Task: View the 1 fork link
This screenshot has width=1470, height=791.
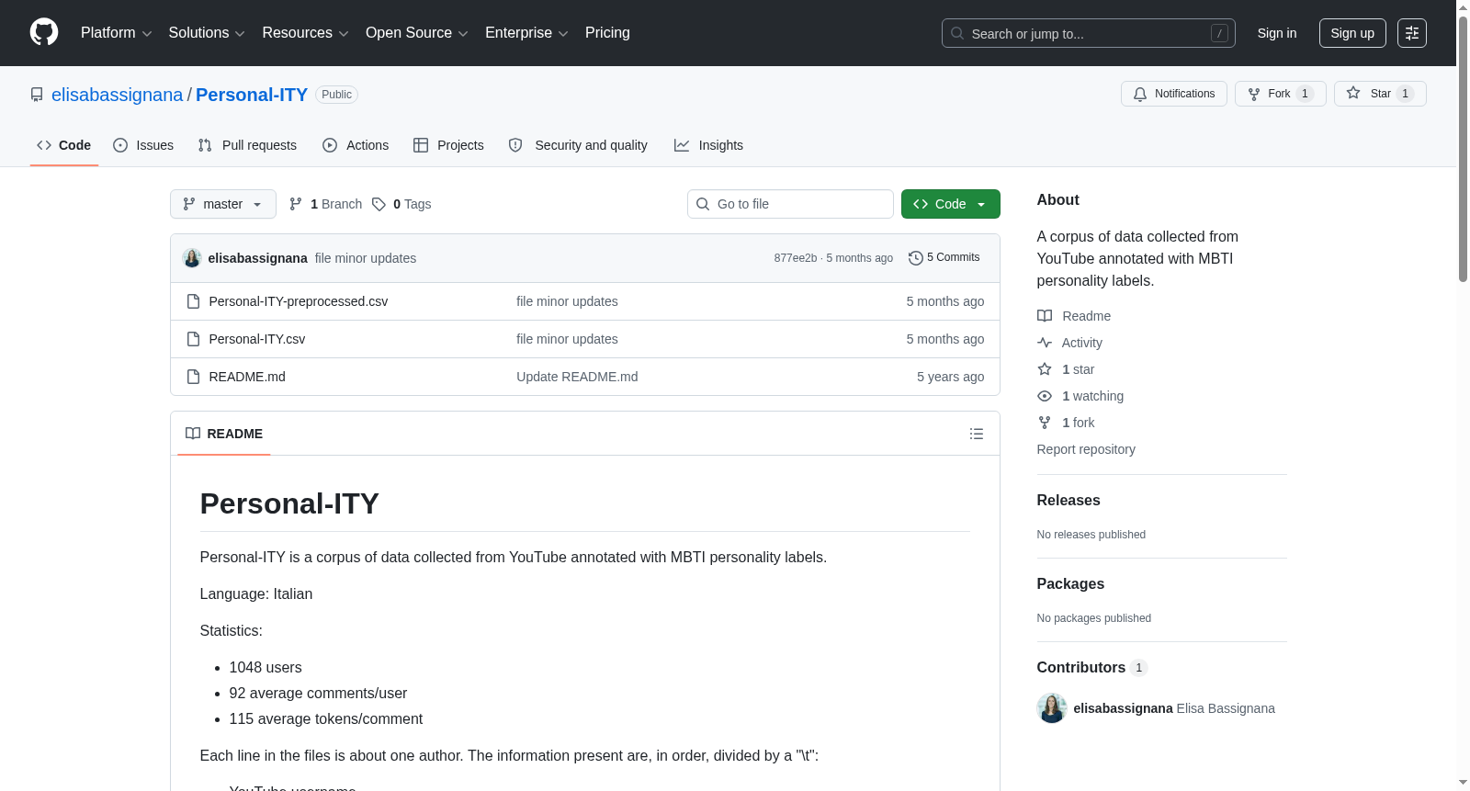Action: [1067, 423]
